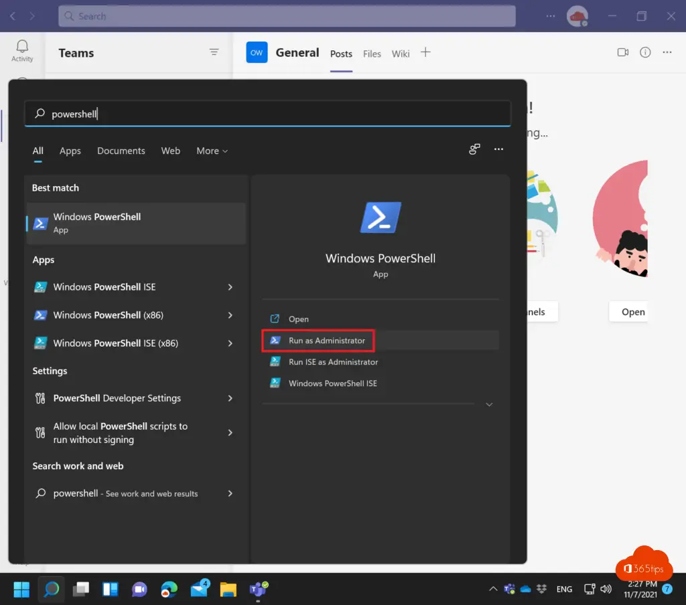Start a video meeting with camera icon
Viewport: 686px width, 605px height.
[623, 52]
